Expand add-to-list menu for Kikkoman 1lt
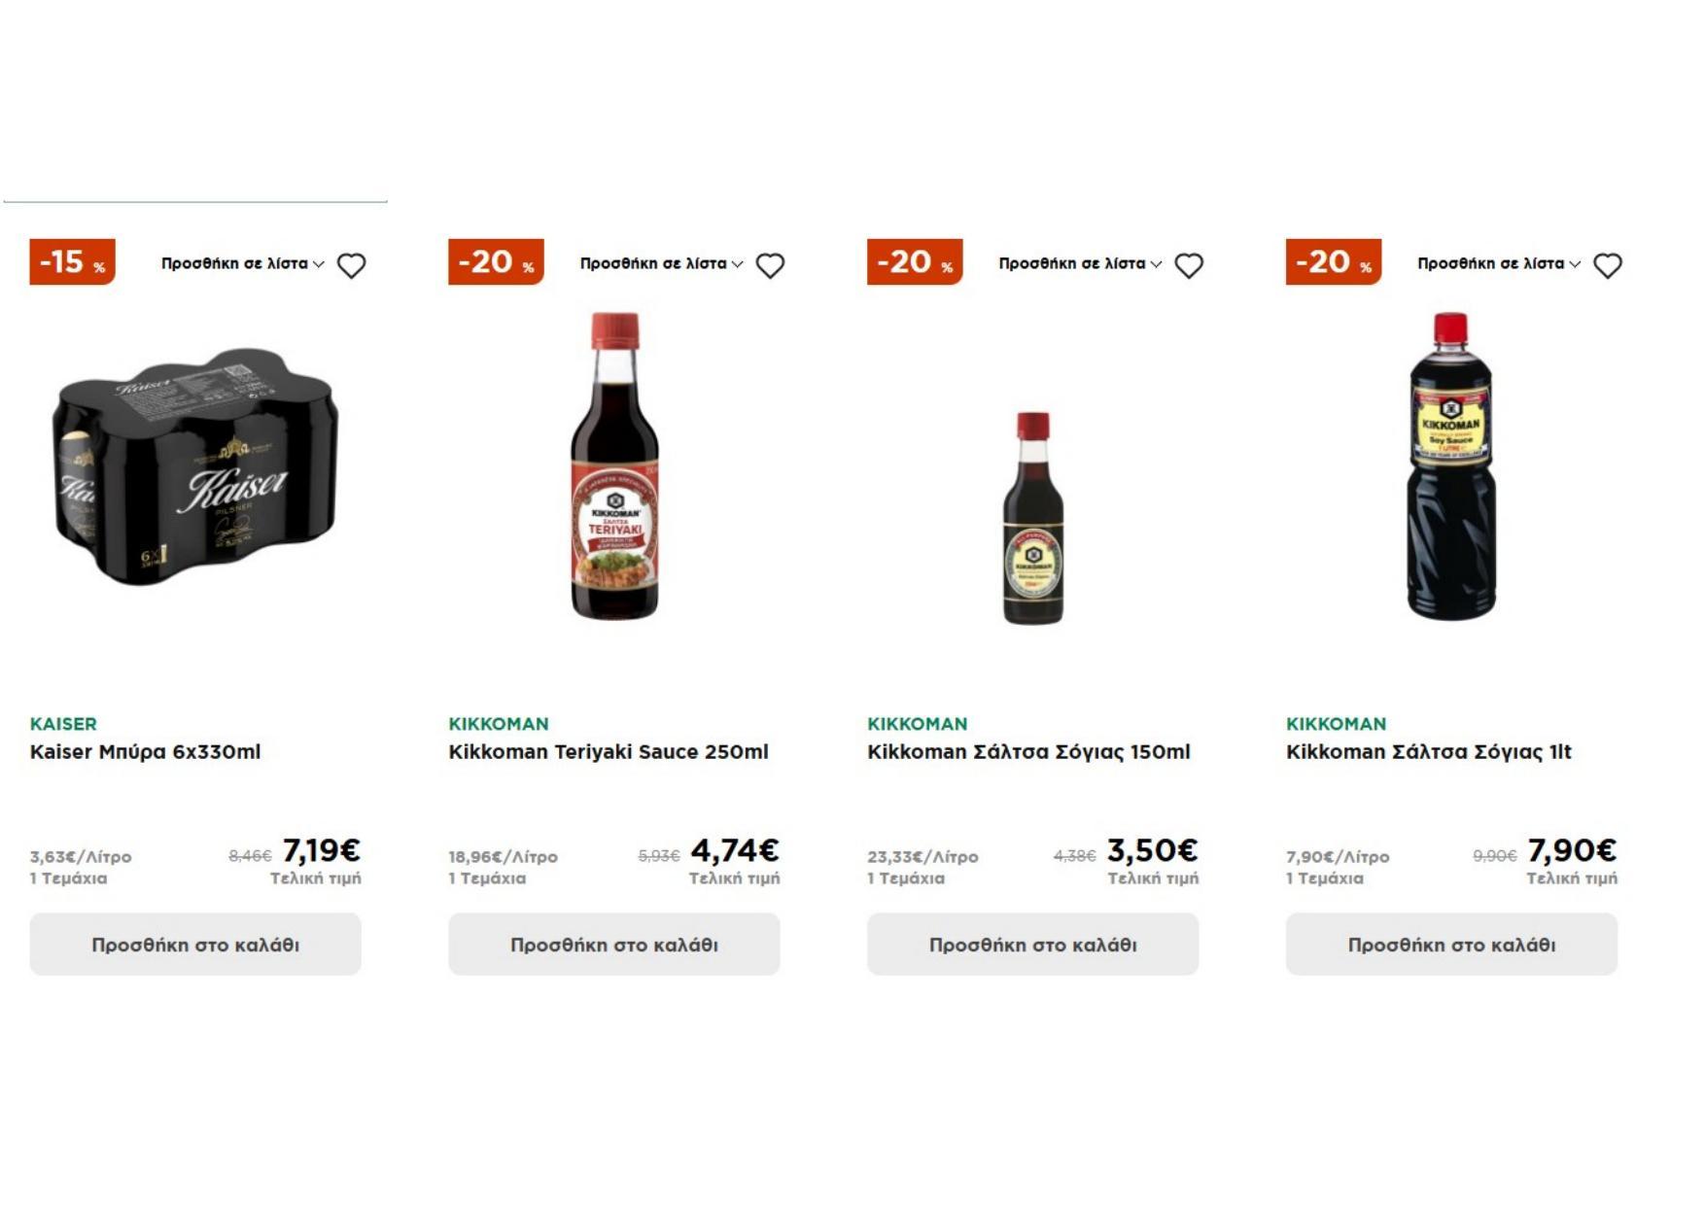Image resolution: width=1705 pixels, height=1205 pixels. [1499, 263]
